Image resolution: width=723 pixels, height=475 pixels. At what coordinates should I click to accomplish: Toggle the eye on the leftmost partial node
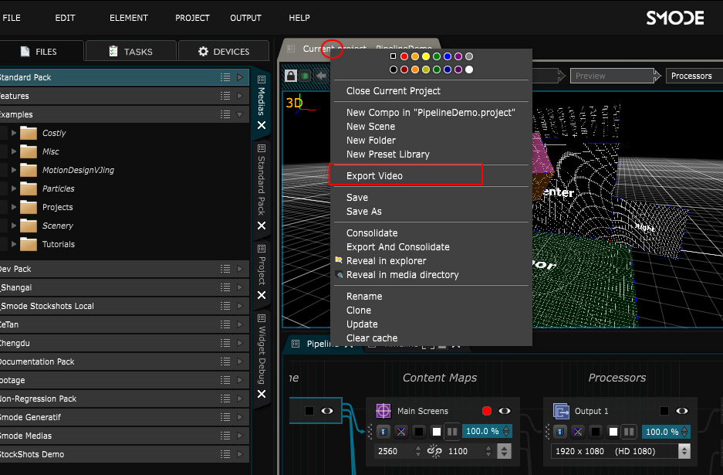pyautogui.click(x=327, y=410)
